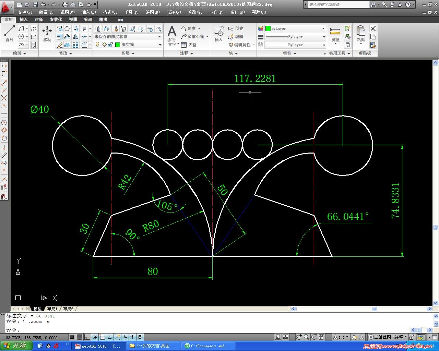
Task: Click the Mirror tool icon
Action: [x=75, y=37]
